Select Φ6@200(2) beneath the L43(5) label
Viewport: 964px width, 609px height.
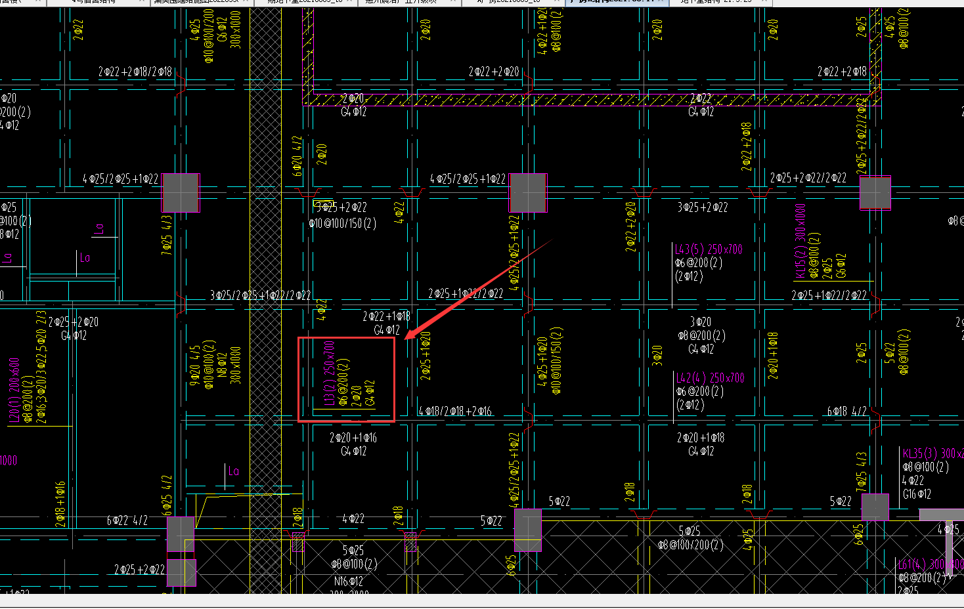click(699, 263)
